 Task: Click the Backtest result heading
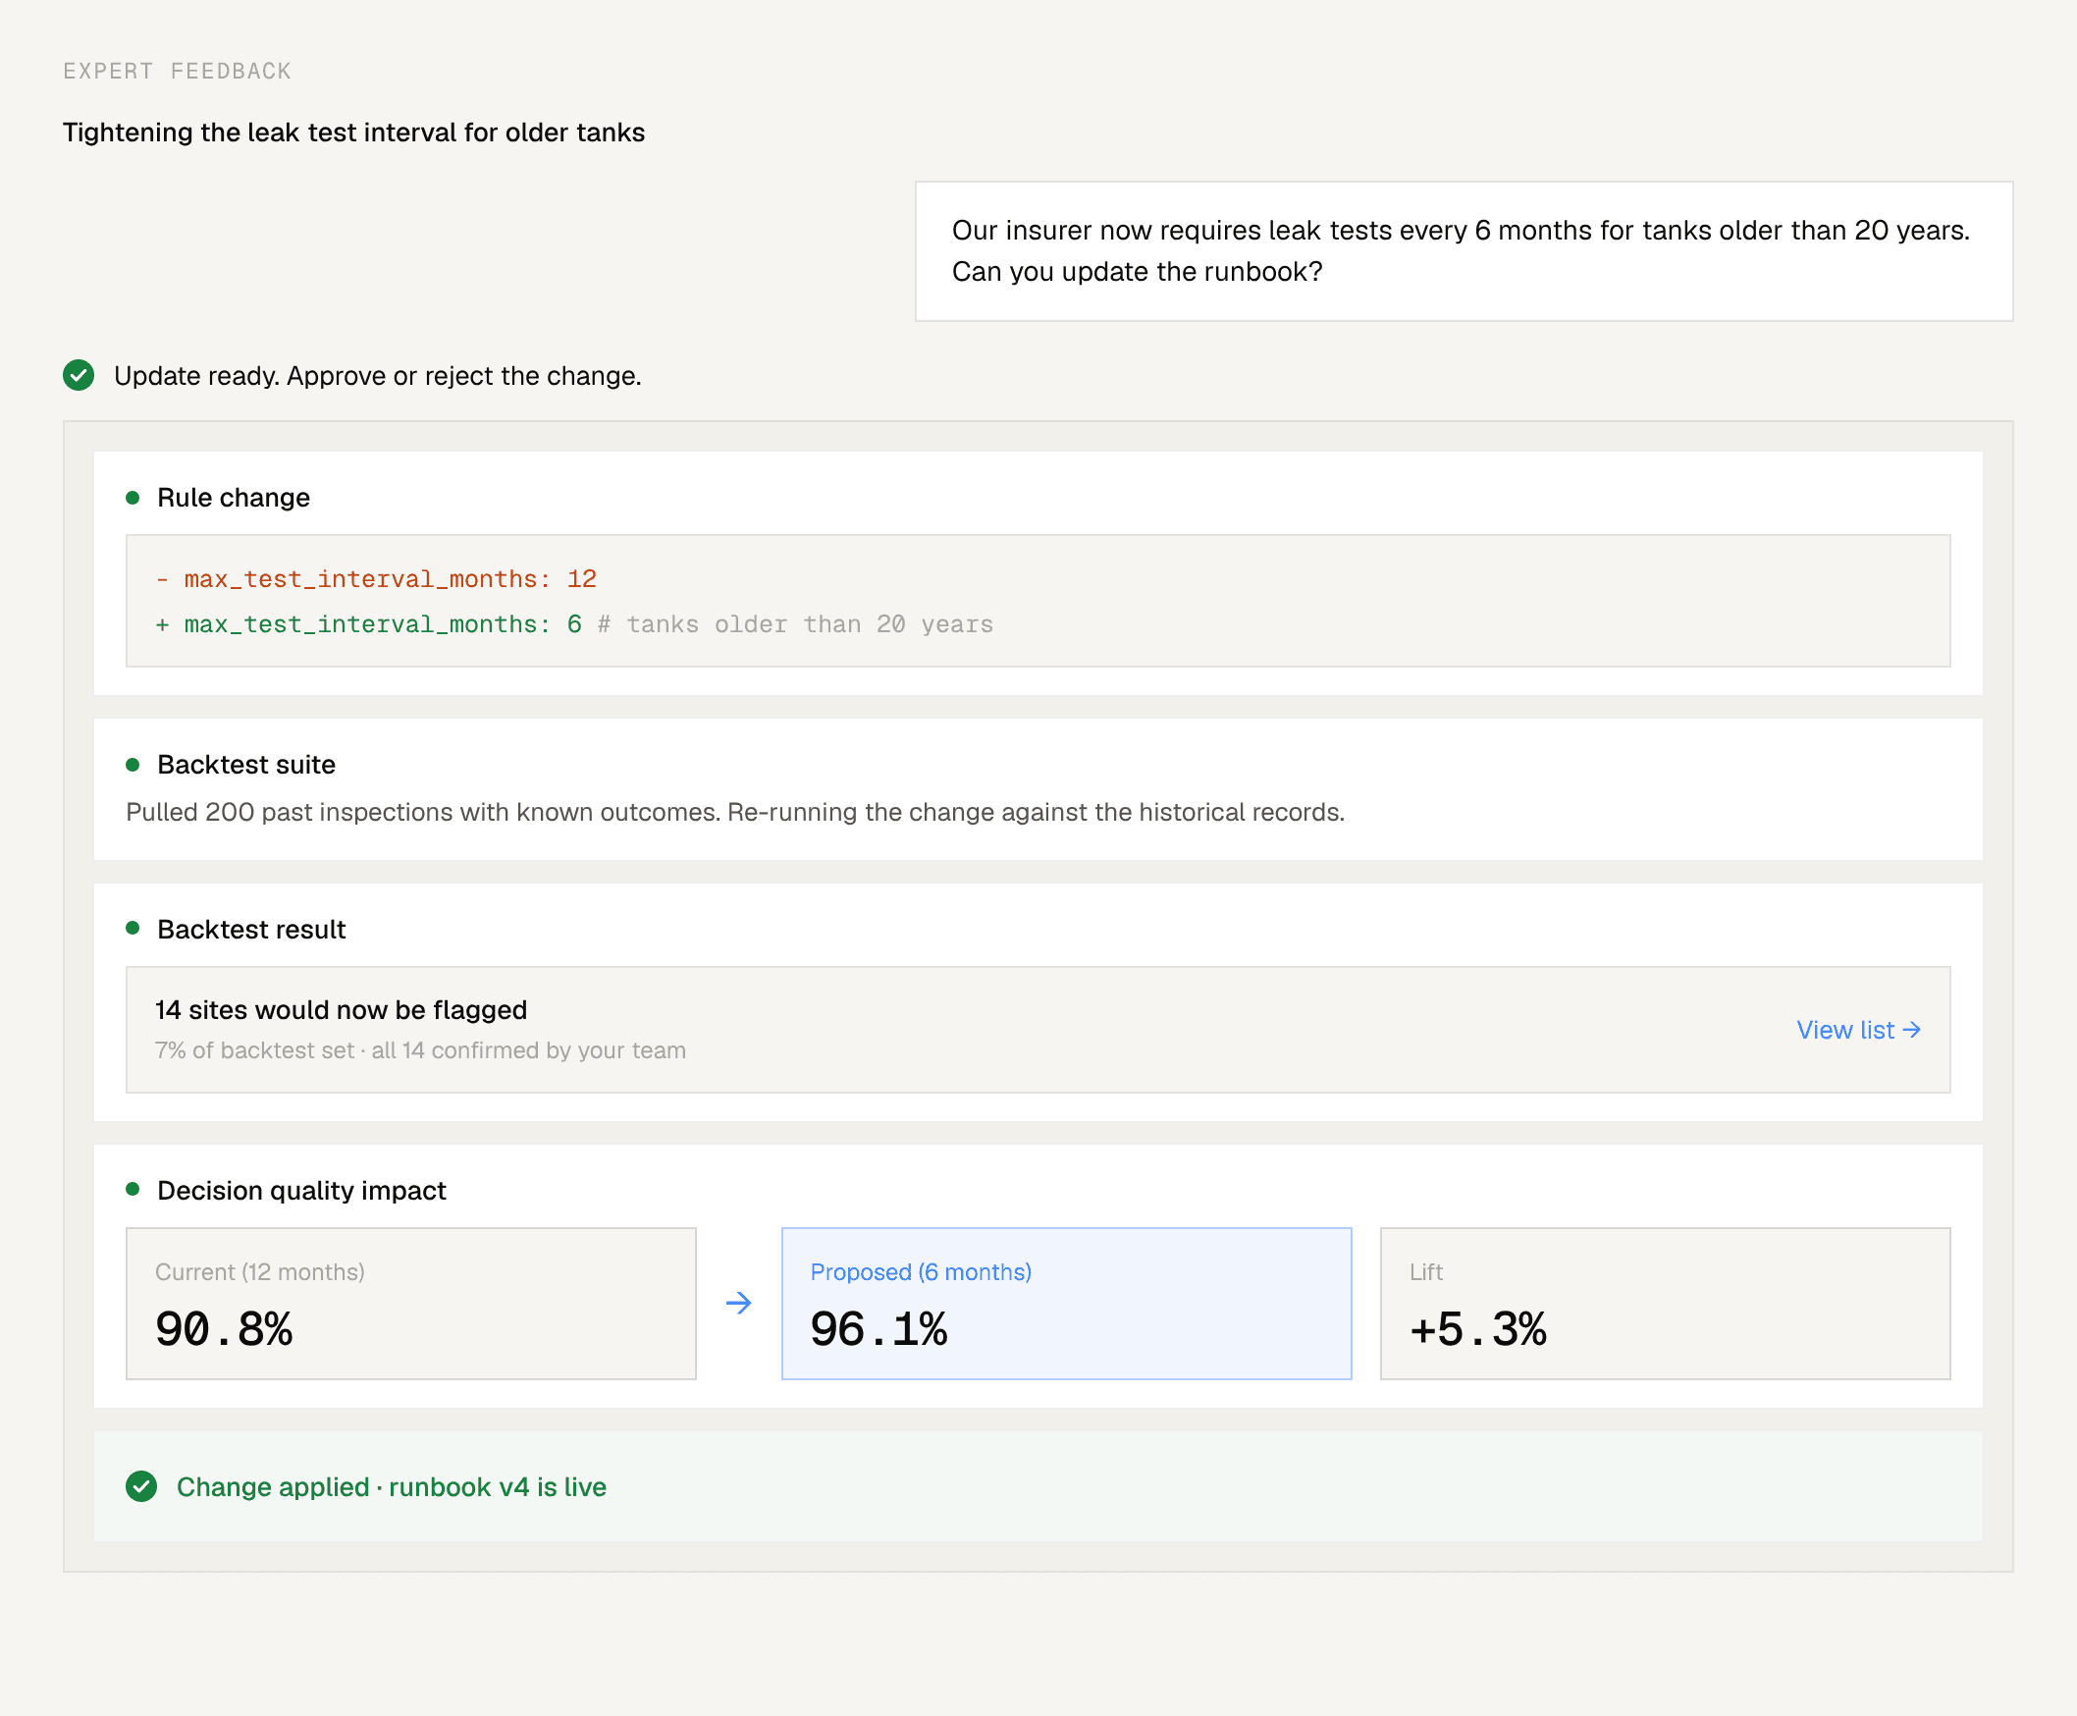coord(251,929)
